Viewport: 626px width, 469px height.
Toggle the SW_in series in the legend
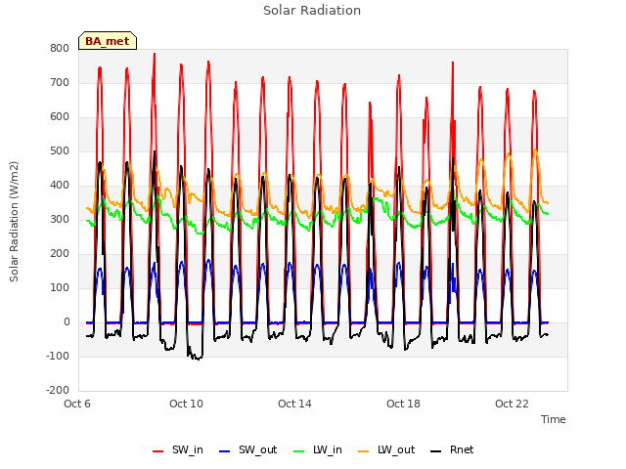point(178,450)
